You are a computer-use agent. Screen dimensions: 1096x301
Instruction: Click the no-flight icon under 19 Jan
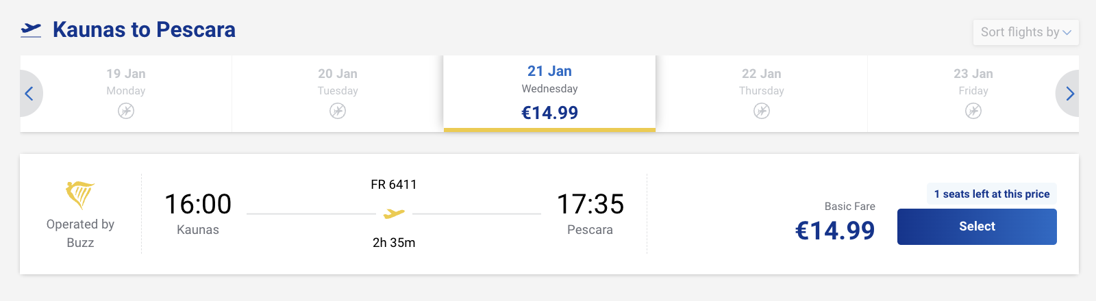(x=126, y=111)
